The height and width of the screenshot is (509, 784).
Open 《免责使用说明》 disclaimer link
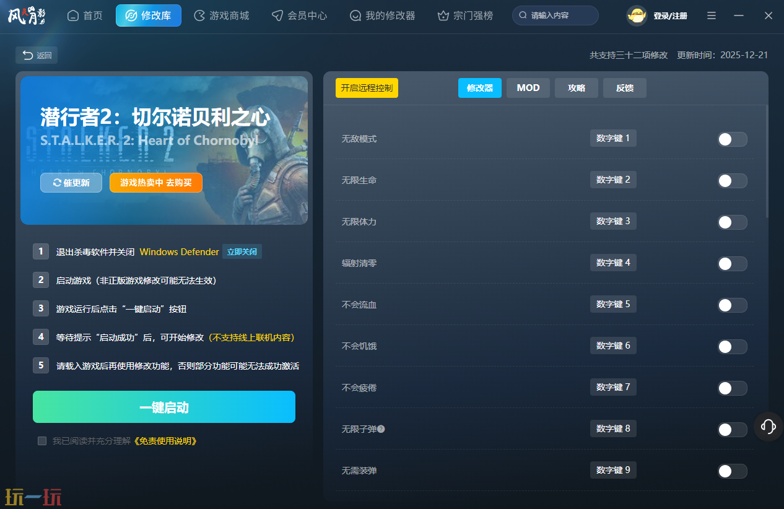[x=165, y=441]
